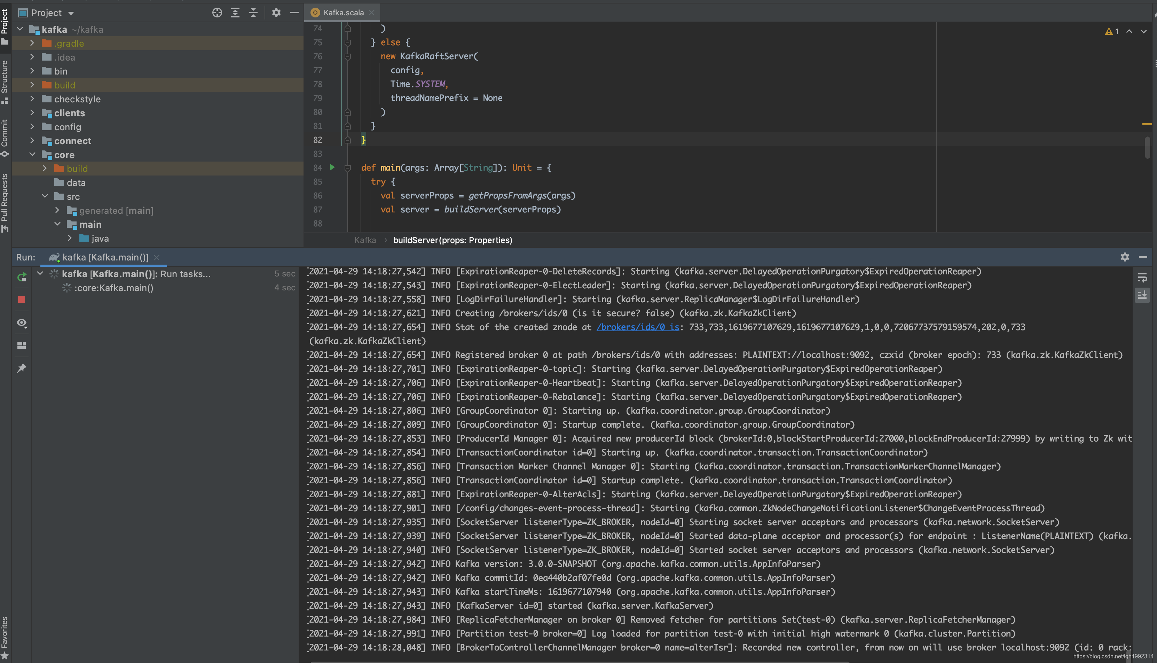The width and height of the screenshot is (1157, 663).
Task: Click the eye view options icon in Run panel
Action: (x=21, y=323)
